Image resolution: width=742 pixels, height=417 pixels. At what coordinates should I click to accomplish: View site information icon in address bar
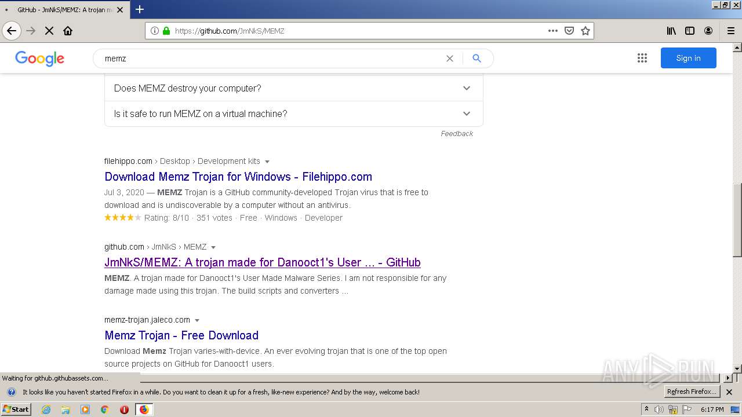tap(154, 31)
